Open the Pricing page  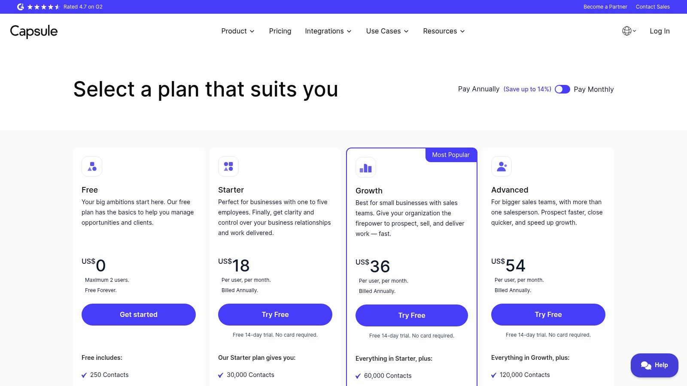point(280,31)
